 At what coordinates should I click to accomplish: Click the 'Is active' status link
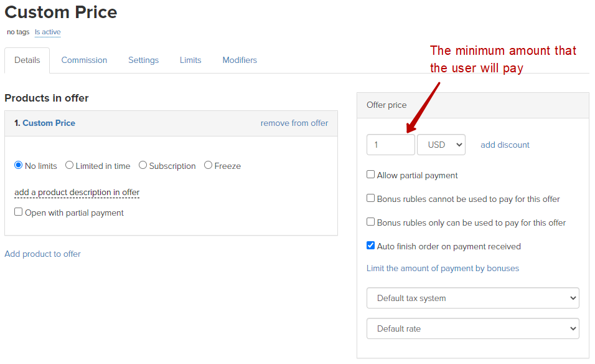click(x=47, y=32)
